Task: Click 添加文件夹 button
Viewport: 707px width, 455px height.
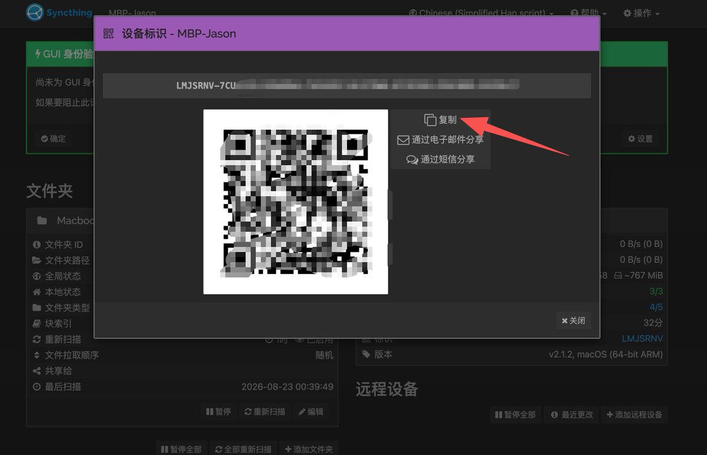Action: coord(309,449)
